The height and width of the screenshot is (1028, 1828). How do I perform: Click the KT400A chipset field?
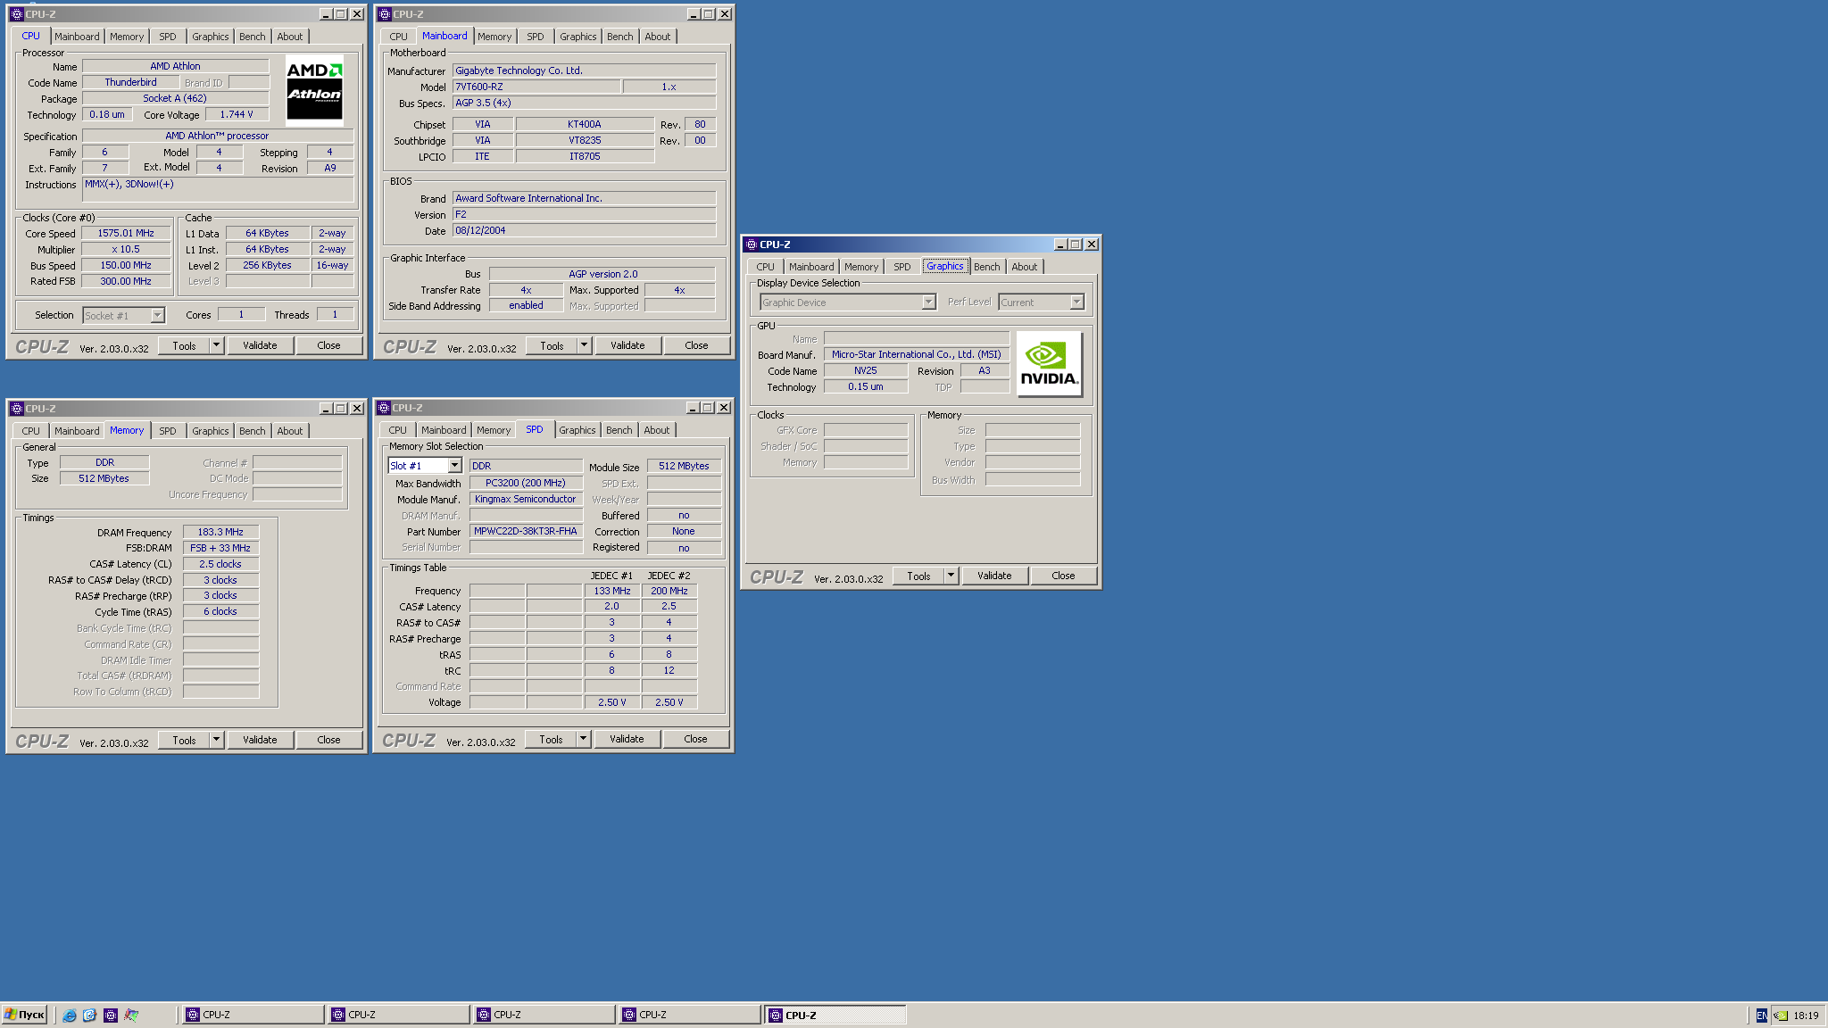tap(585, 124)
